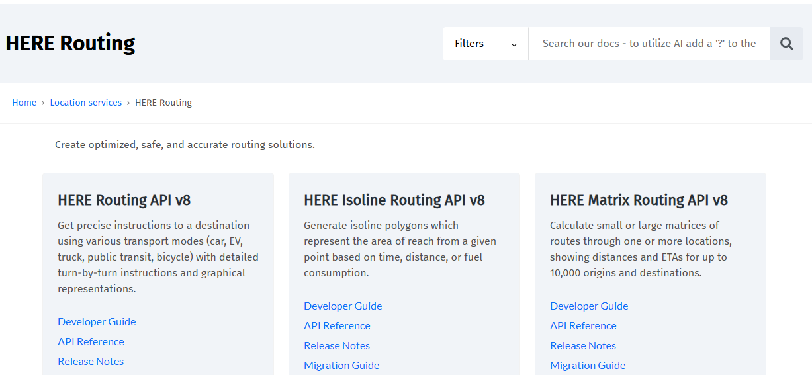This screenshot has height=375, width=812.
Task: Open the HERE Isoline Routing API v8 card title
Action: pos(394,200)
